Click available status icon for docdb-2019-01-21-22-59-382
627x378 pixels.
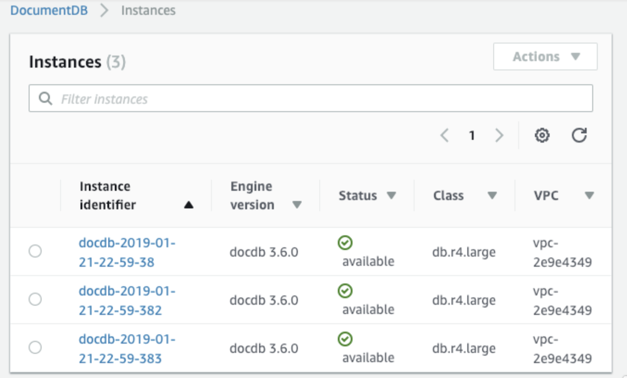tap(345, 290)
